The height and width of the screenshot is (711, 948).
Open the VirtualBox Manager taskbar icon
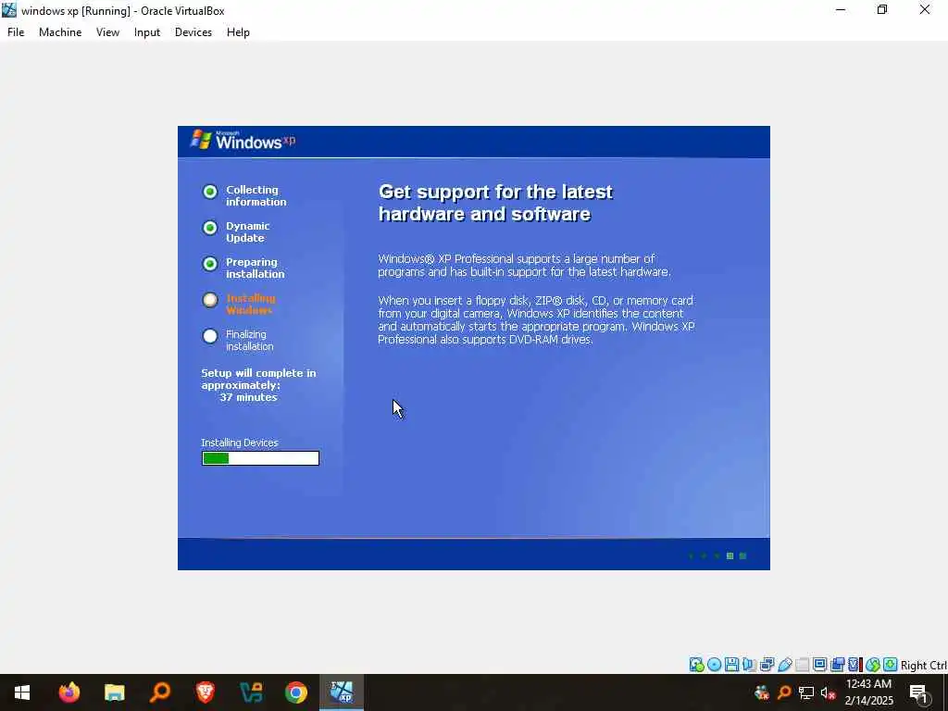point(250,692)
